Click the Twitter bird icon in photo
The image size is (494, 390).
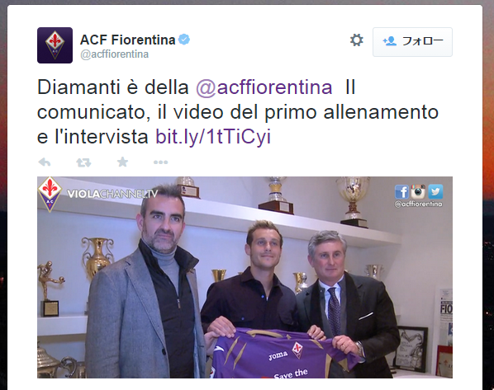point(435,191)
